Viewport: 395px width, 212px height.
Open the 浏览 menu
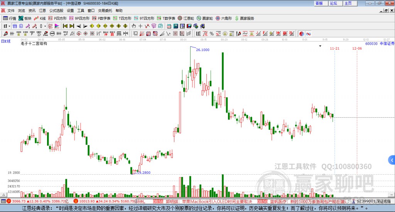22,10
